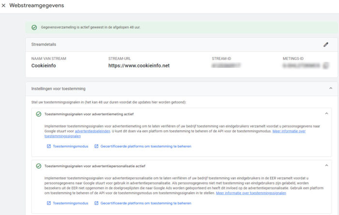Click the Gegevensverzameling is actief message text
Screen dimensions: 339x215
(91, 28)
